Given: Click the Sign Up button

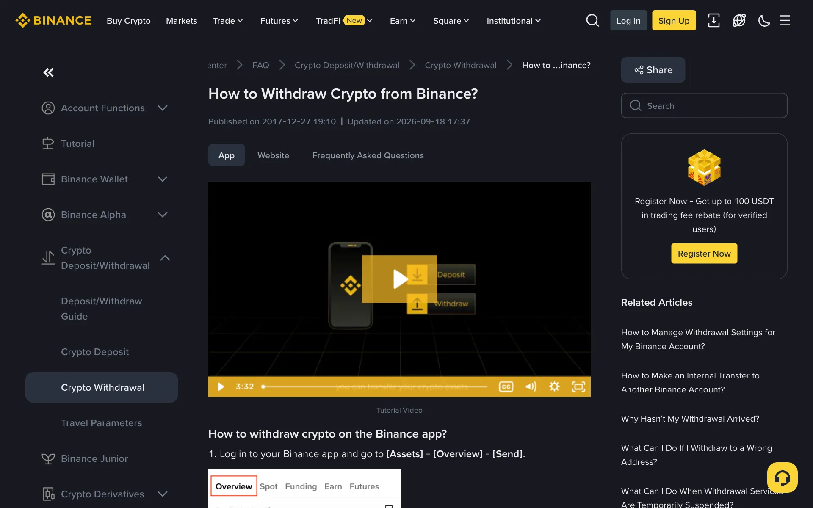Looking at the screenshot, I should [674, 20].
